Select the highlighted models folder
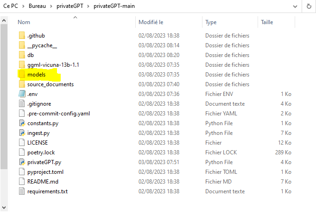This screenshot has height=216, width=316. click(x=36, y=75)
